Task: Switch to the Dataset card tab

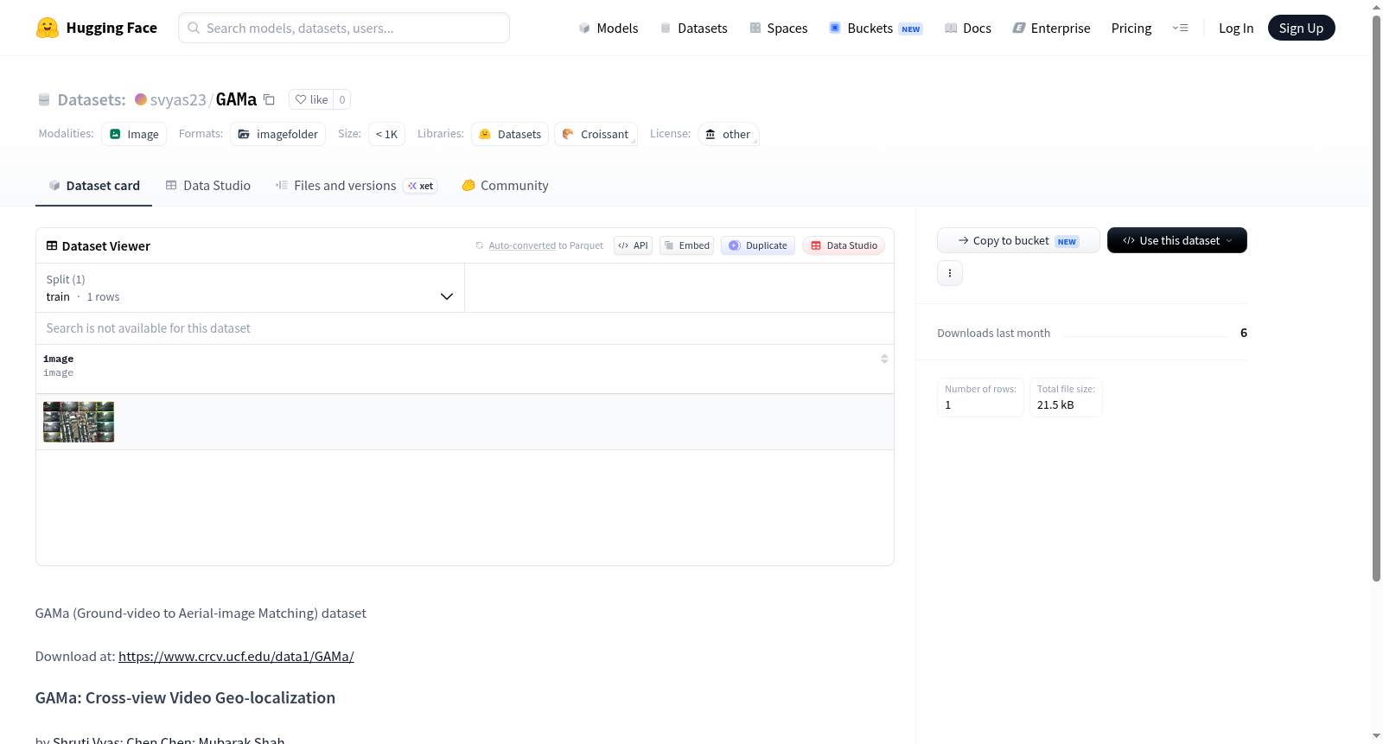Action: pos(93,186)
